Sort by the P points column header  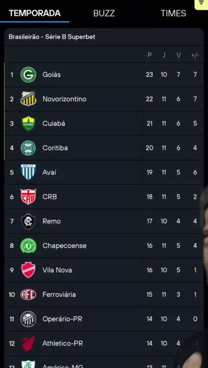[149, 55]
